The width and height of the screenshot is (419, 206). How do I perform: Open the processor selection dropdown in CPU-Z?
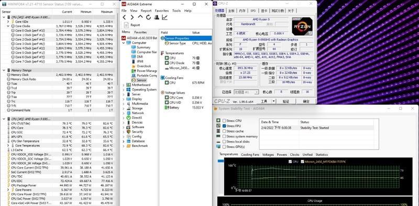(246, 92)
